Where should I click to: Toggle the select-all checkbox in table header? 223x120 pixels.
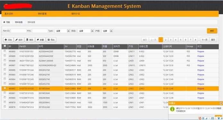(x=5, y=46)
